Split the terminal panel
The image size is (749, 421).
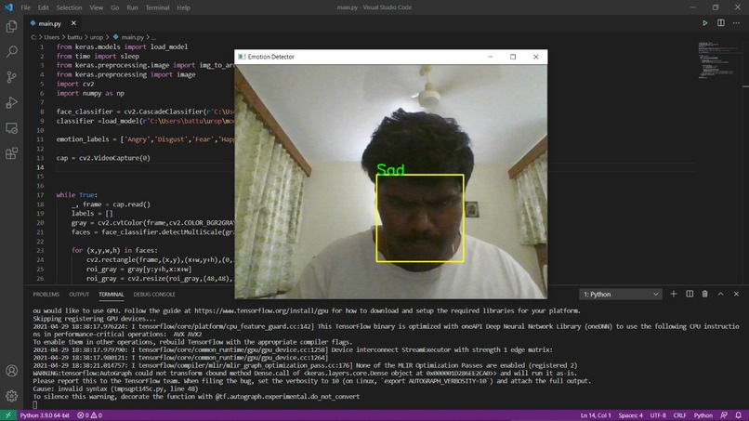click(x=690, y=294)
